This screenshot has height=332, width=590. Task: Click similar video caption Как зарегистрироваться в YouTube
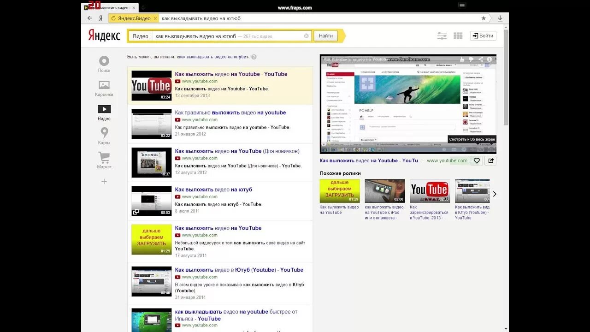(429, 213)
